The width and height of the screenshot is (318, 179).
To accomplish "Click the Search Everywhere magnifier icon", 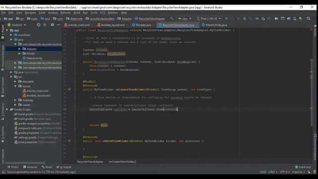I will (308, 18).
